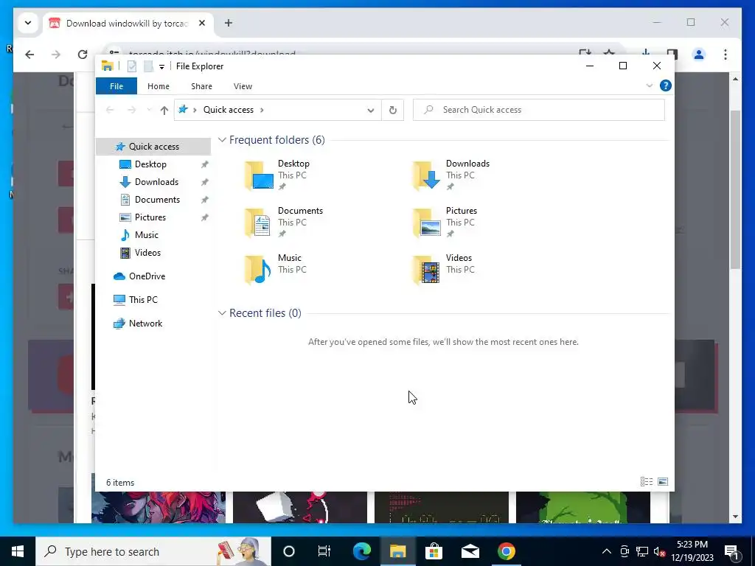Select OneDrive in the navigation pane
The width and height of the screenshot is (755, 566).
[147, 276]
